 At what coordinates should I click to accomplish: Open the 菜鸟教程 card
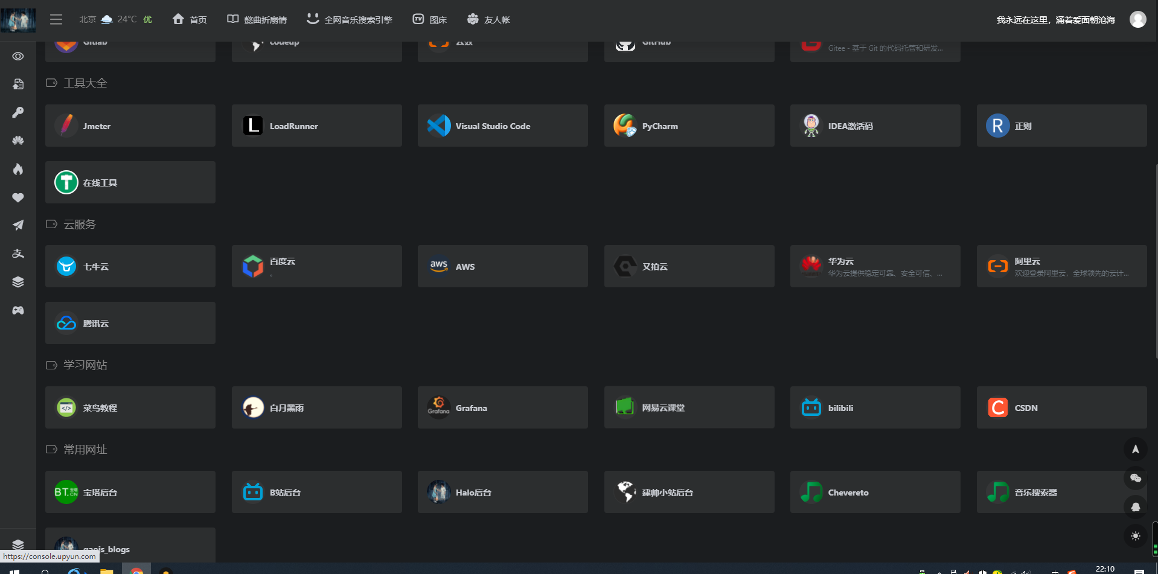[130, 407]
